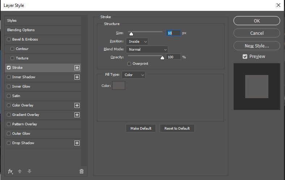Click the stroke Color swatch
This screenshot has height=180, width=285.
119,85
